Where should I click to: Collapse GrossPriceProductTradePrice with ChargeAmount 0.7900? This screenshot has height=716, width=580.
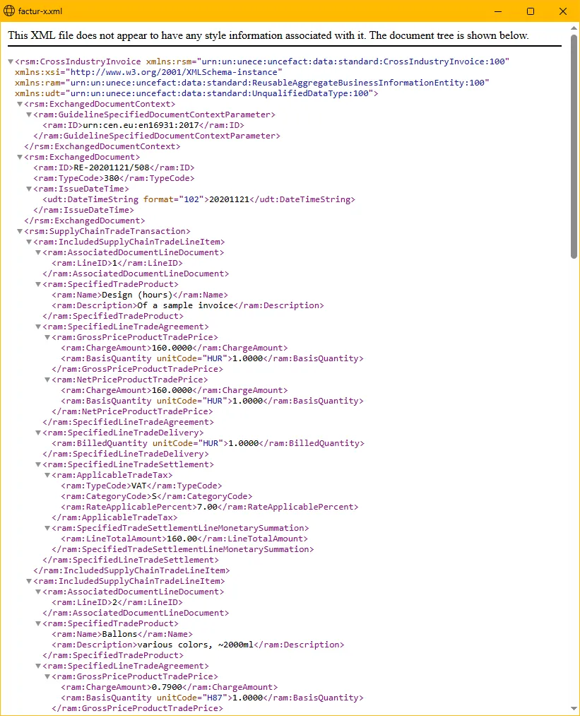pyautogui.click(x=47, y=676)
